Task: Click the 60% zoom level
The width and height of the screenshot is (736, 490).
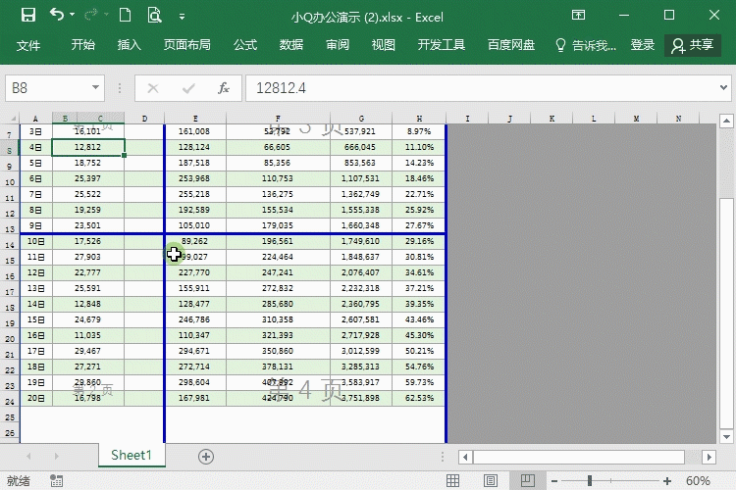Action: coord(698,480)
